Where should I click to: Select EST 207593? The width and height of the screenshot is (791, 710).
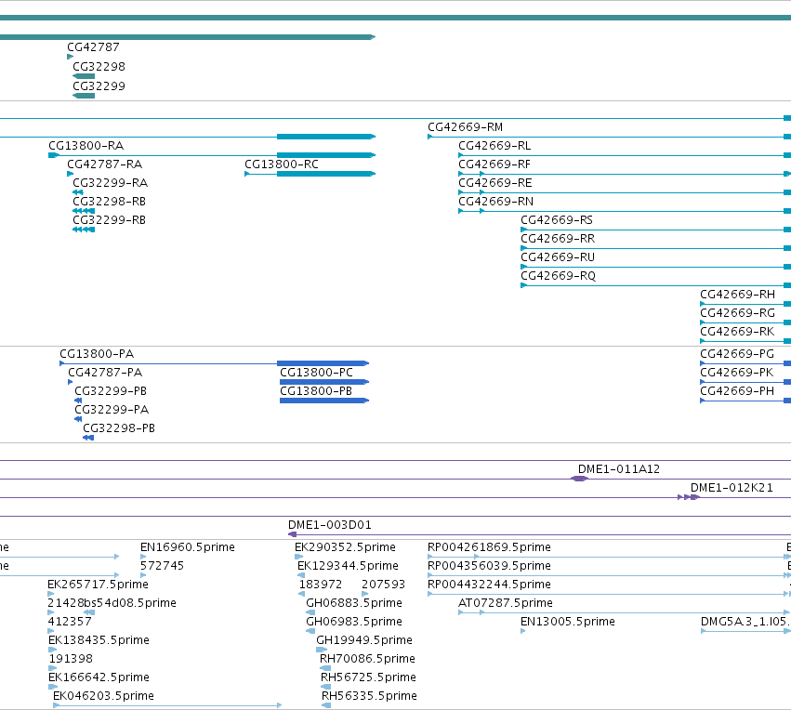tap(383, 585)
